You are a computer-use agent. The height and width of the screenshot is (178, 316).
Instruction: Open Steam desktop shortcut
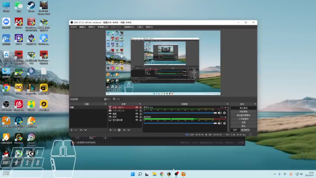point(31,6)
